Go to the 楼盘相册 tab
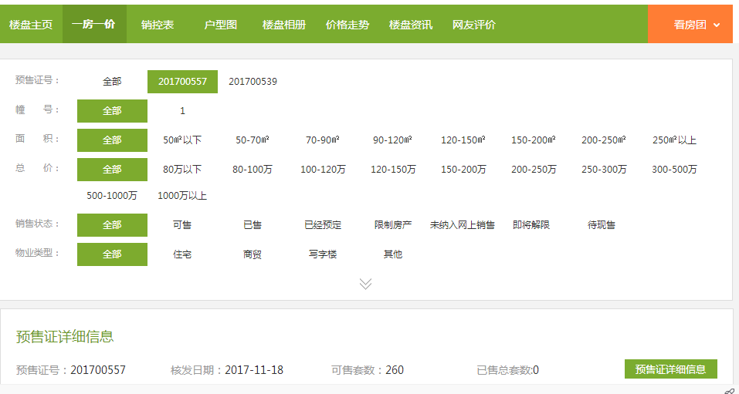The image size is (739, 394). (283, 25)
